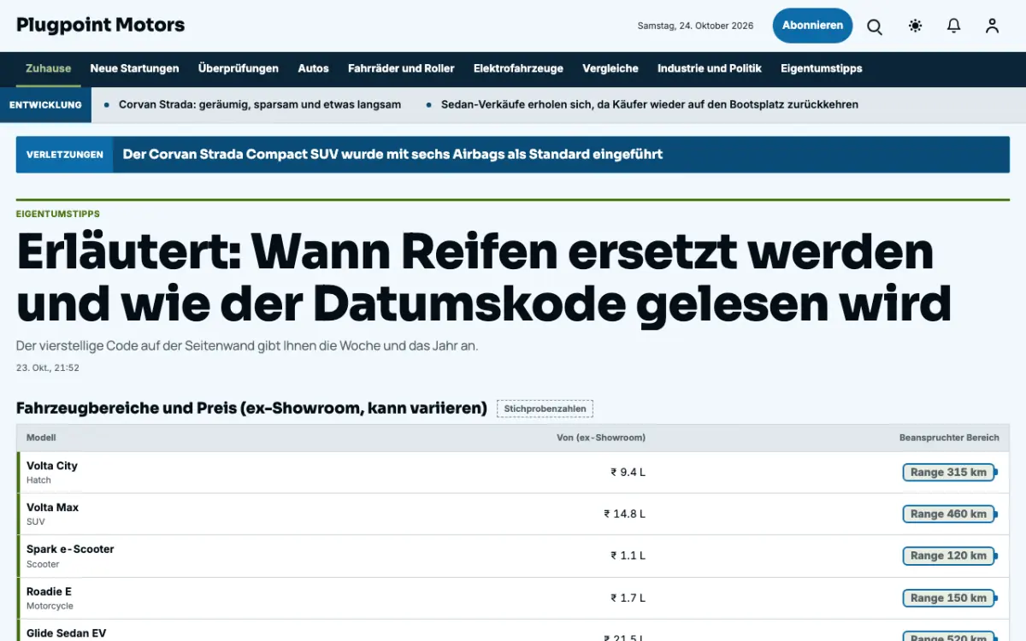Click the Fahrzeugbereiche und Preis table heading
Image resolution: width=1026 pixels, height=641 pixels.
click(x=251, y=409)
